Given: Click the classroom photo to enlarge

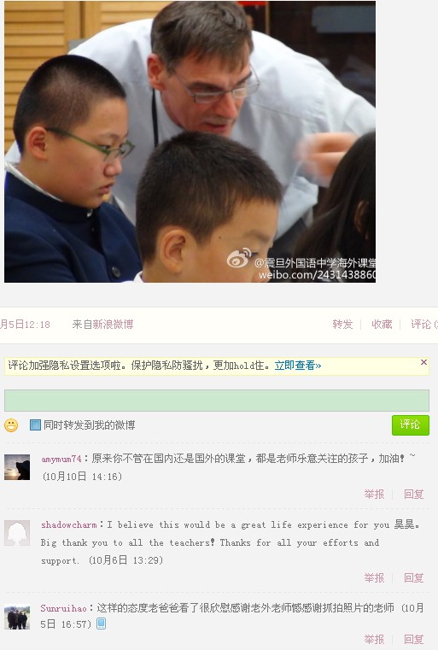Looking at the screenshot, I should 190,141.
